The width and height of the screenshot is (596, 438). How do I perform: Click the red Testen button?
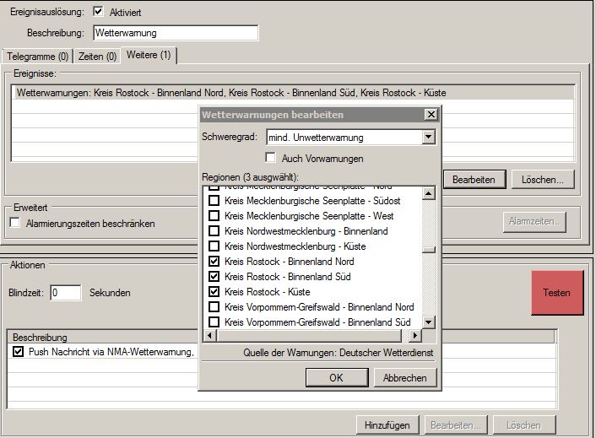556,293
